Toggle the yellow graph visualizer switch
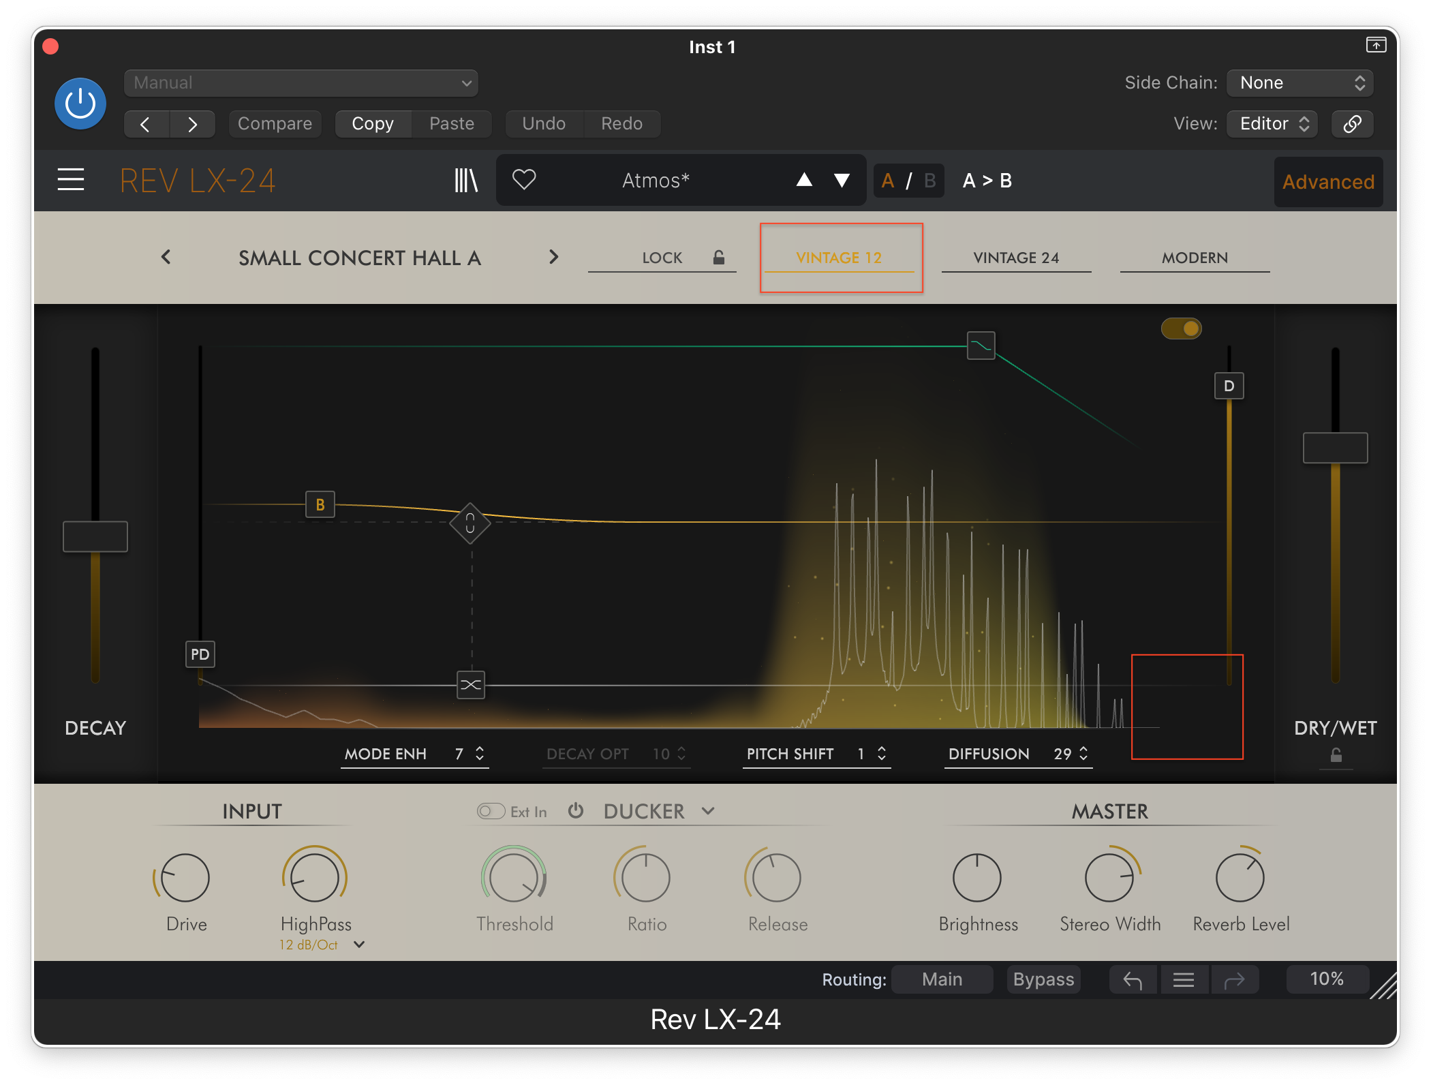 tap(1182, 328)
